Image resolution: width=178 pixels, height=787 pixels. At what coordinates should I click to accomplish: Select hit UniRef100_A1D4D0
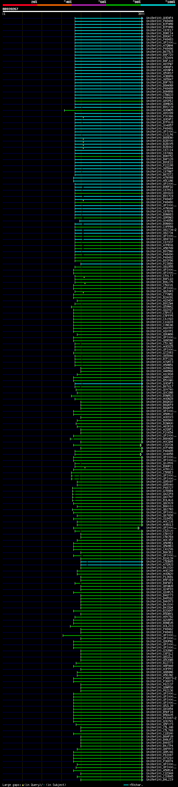[160, 300]
